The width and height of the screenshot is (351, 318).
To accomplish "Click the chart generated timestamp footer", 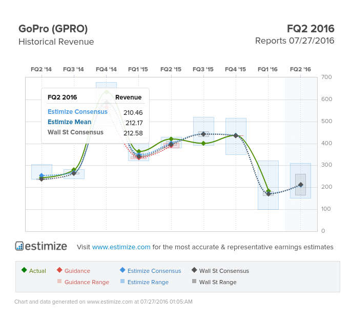I will point(104,302).
